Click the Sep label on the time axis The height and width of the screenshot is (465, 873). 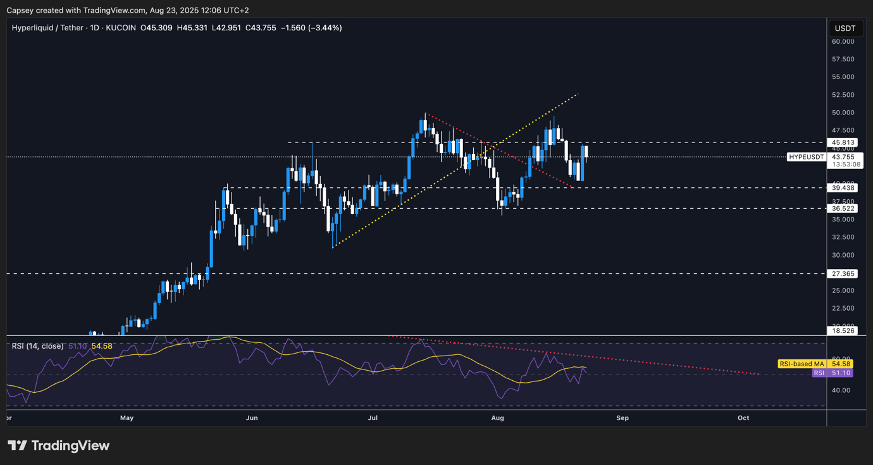click(x=622, y=418)
